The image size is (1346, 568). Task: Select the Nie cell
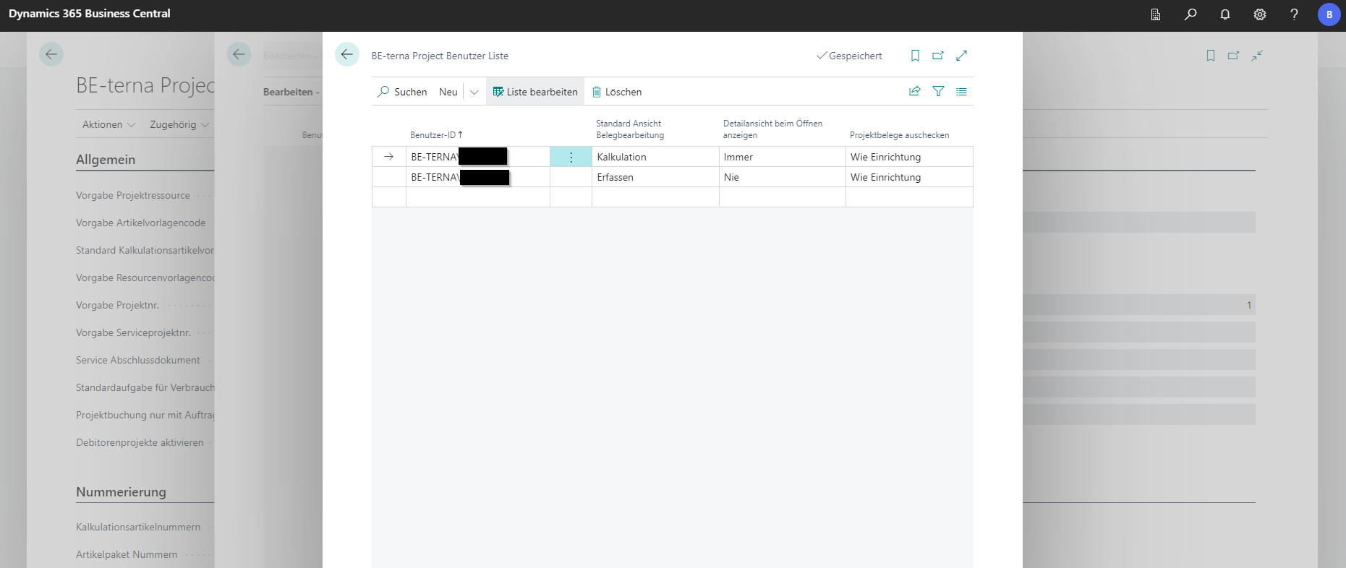[783, 177]
